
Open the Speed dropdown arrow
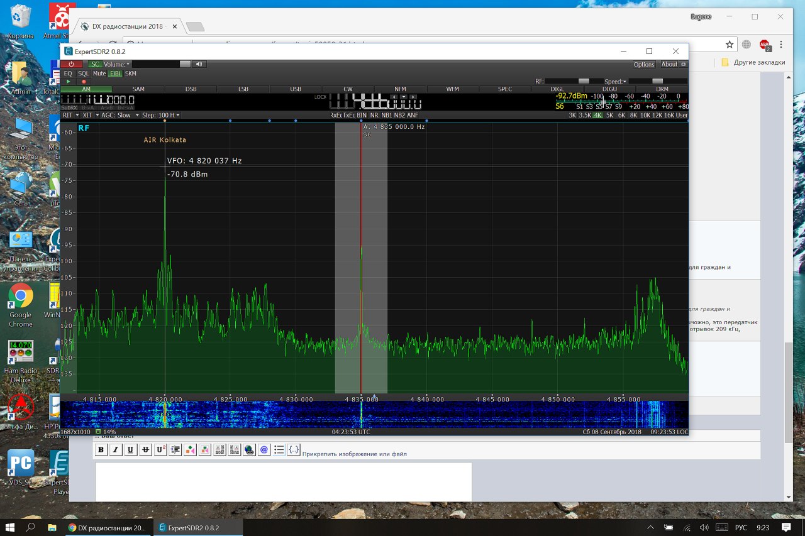point(625,82)
